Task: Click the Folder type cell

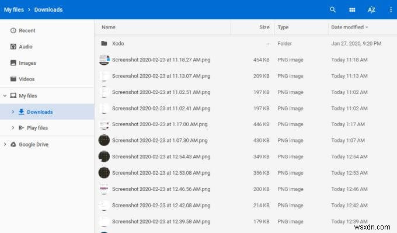Action: (x=284, y=44)
